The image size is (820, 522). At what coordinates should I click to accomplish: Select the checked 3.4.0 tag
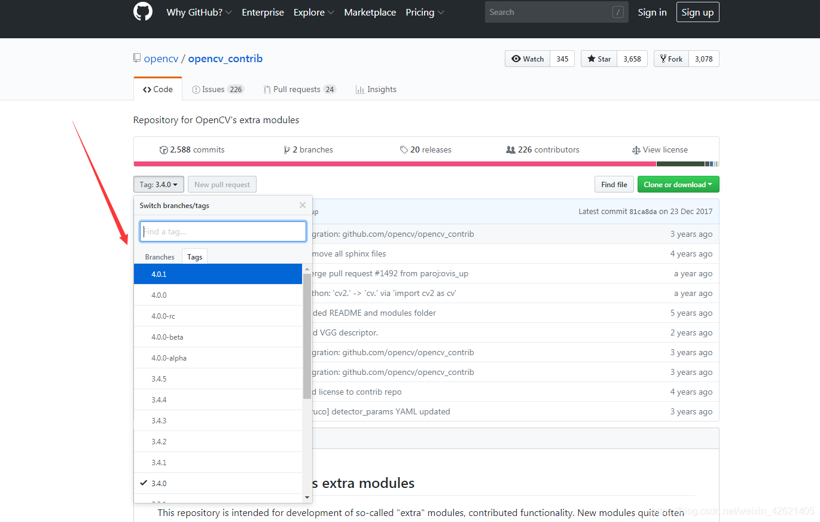(218, 483)
